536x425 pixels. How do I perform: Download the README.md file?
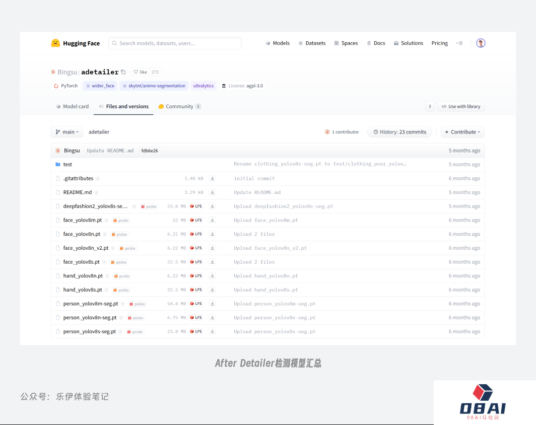pyautogui.click(x=212, y=192)
